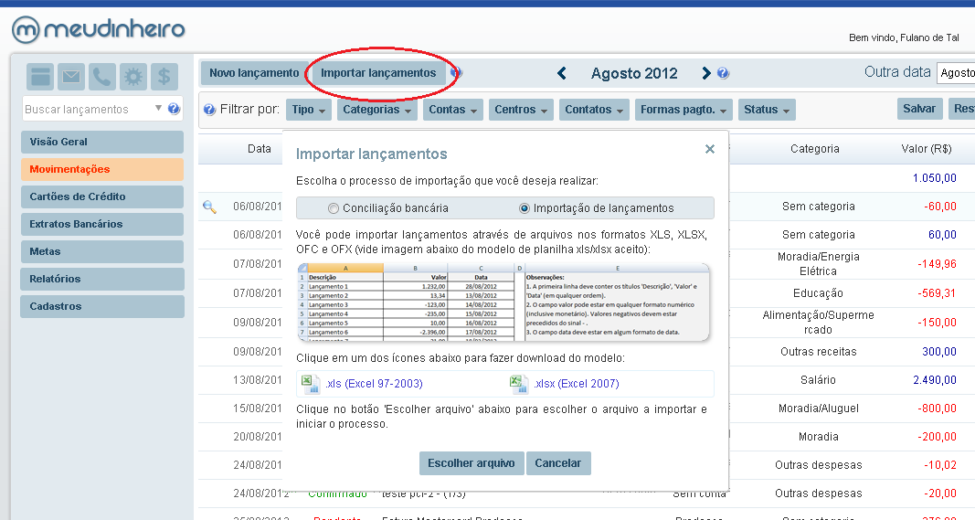The height and width of the screenshot is (520, 975).
Task: Select the Importação de lançamentos radio option
Action: point(525,208)
